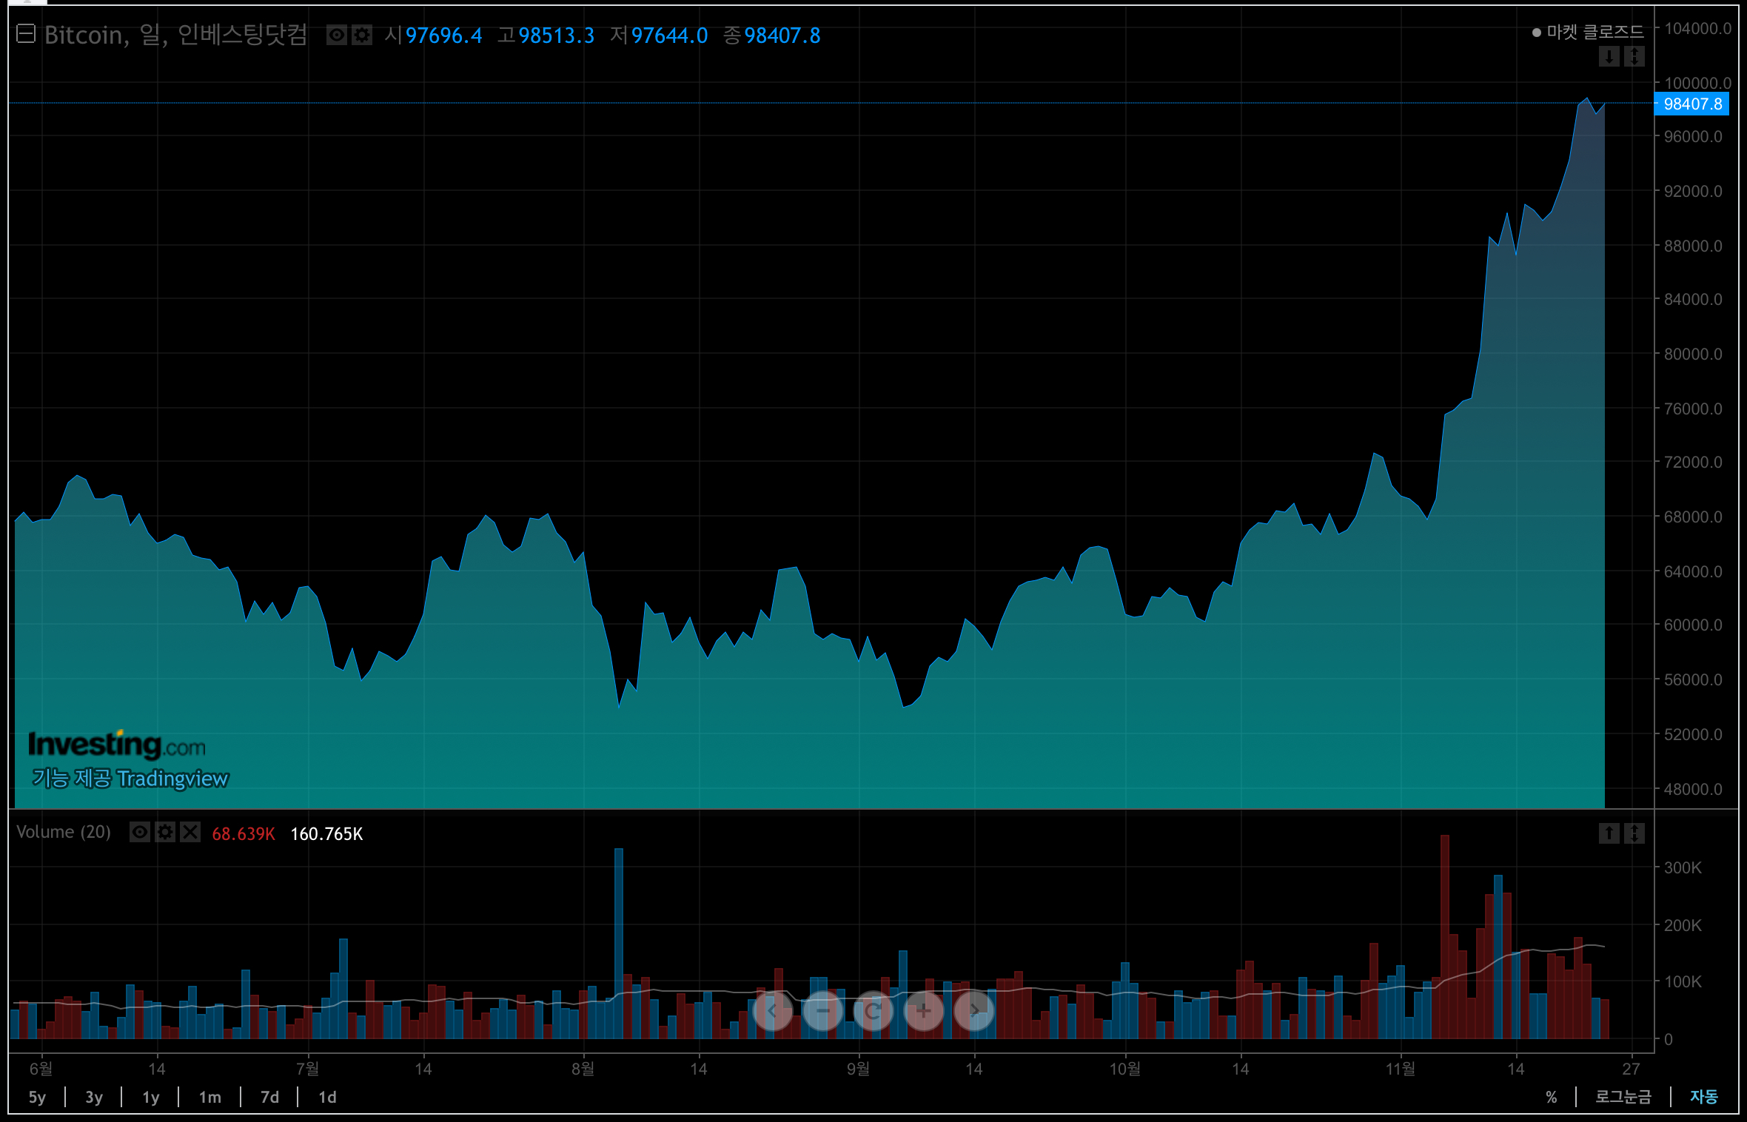This screenshot has width=1747, height=1122.
Task: Open Bitcoin series settings gear
Action: click(x=362, y=35)
